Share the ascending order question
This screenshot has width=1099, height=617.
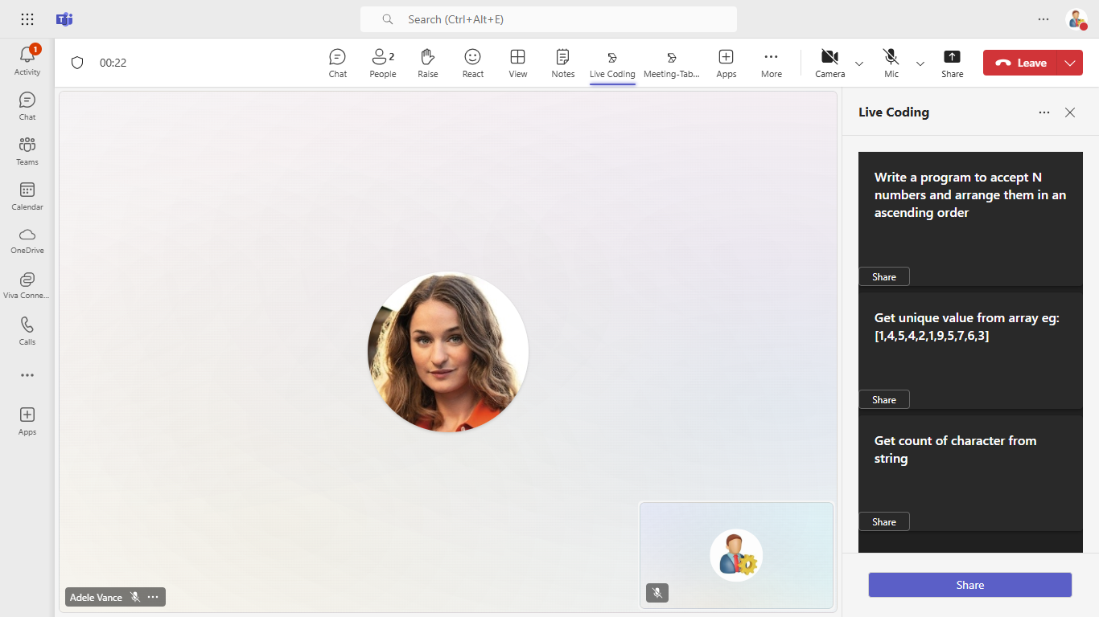[x=884, y=276]
